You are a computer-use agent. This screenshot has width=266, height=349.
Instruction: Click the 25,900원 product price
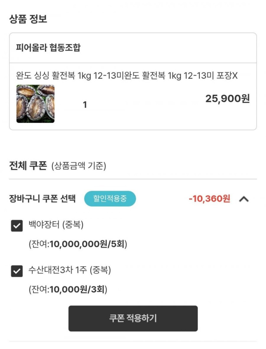(x=227, y=99)
